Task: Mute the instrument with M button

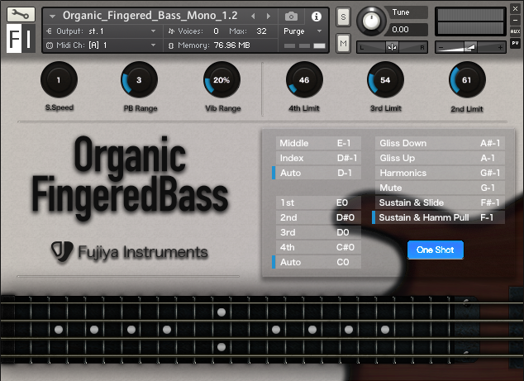Action: click(x=343, y=43)
